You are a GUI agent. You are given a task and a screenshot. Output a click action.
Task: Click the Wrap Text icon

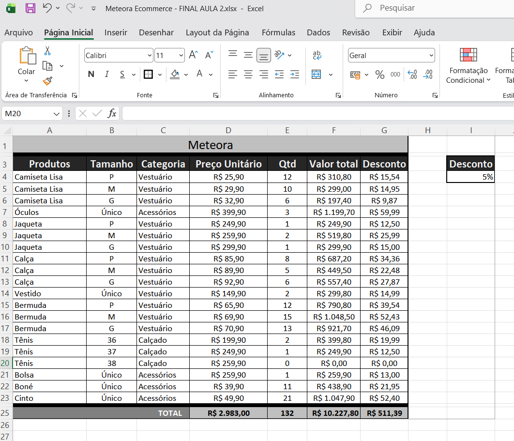[317, 55]
